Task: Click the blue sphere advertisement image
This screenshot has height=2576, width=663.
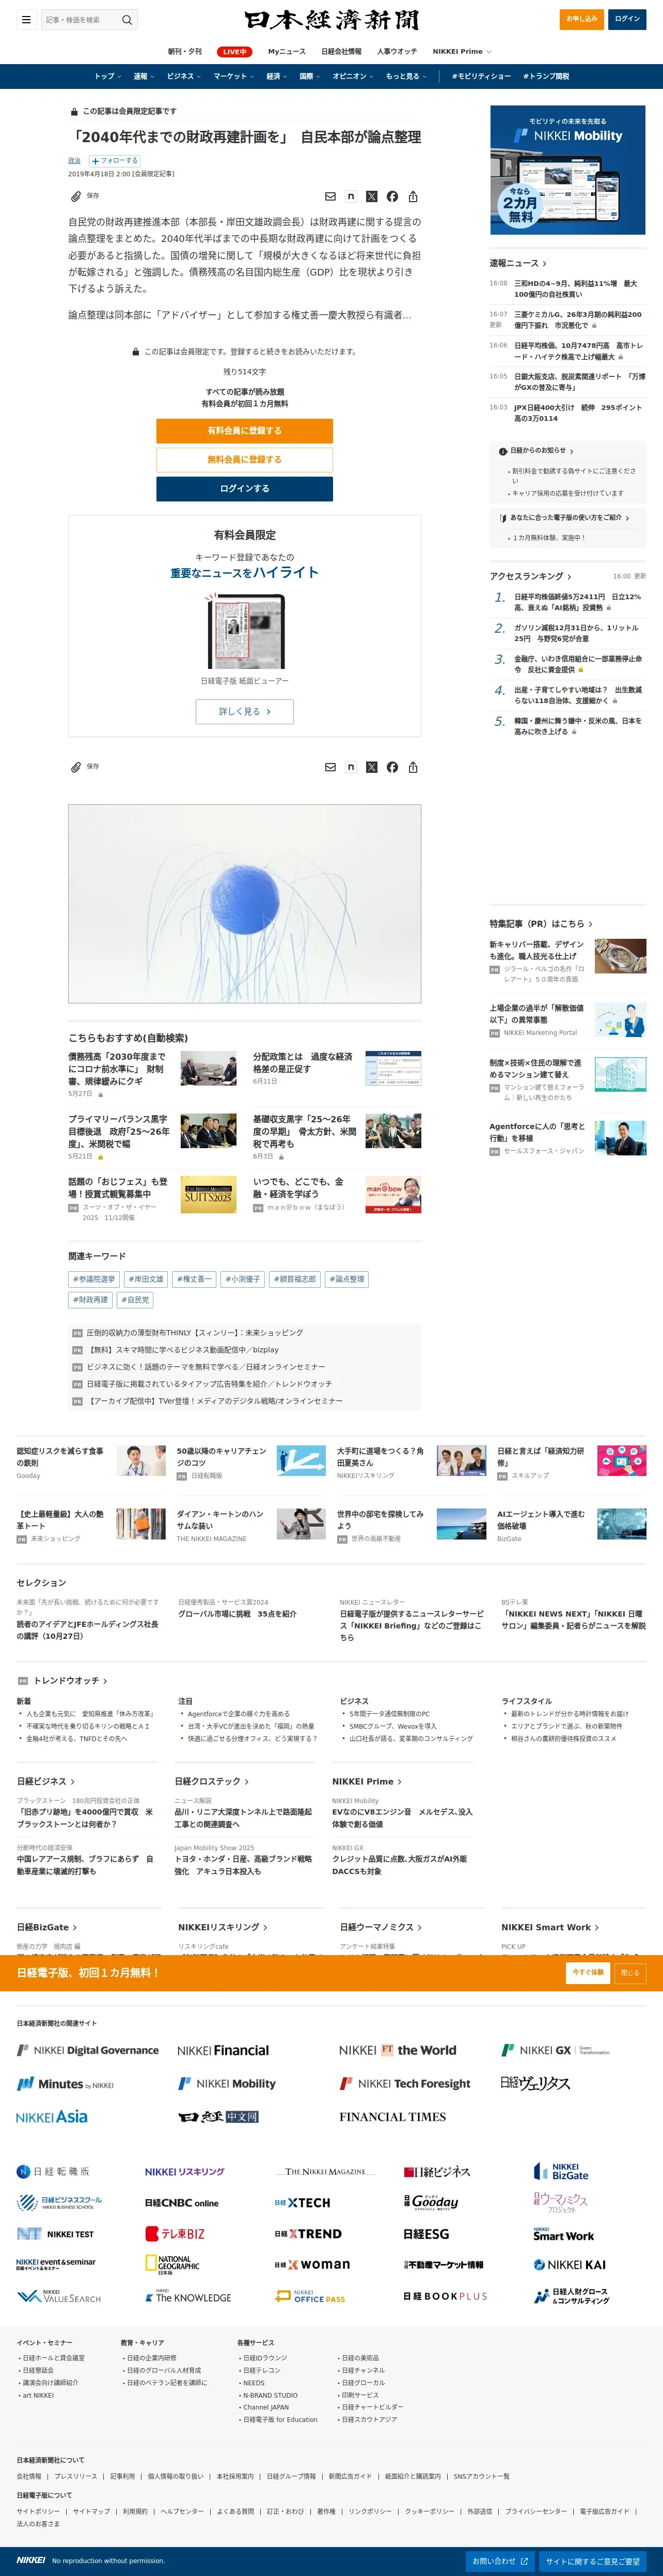Action: (x=245, y=904)
